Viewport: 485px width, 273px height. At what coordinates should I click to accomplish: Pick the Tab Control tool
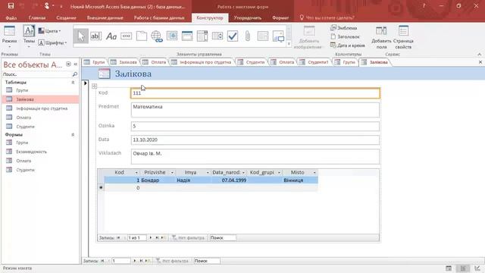point(142,36)
